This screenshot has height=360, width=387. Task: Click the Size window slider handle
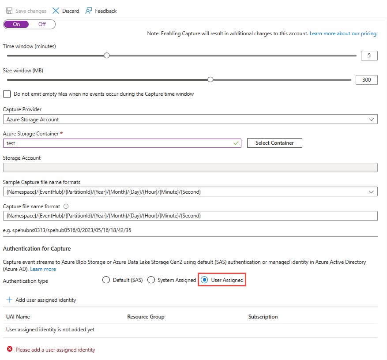(x=210, y=80)
